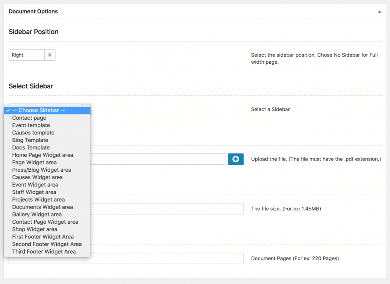Screen dimensions: 390x284
Task: Select the -- Choose Sidebar -- option
Action: [47, 110]
